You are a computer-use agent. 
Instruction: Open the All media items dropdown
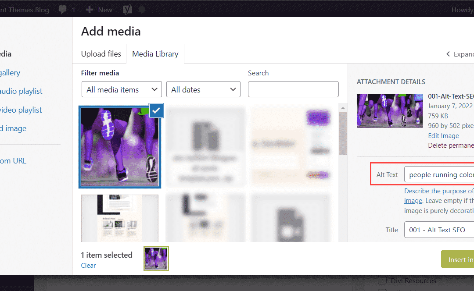coord(122,89)
